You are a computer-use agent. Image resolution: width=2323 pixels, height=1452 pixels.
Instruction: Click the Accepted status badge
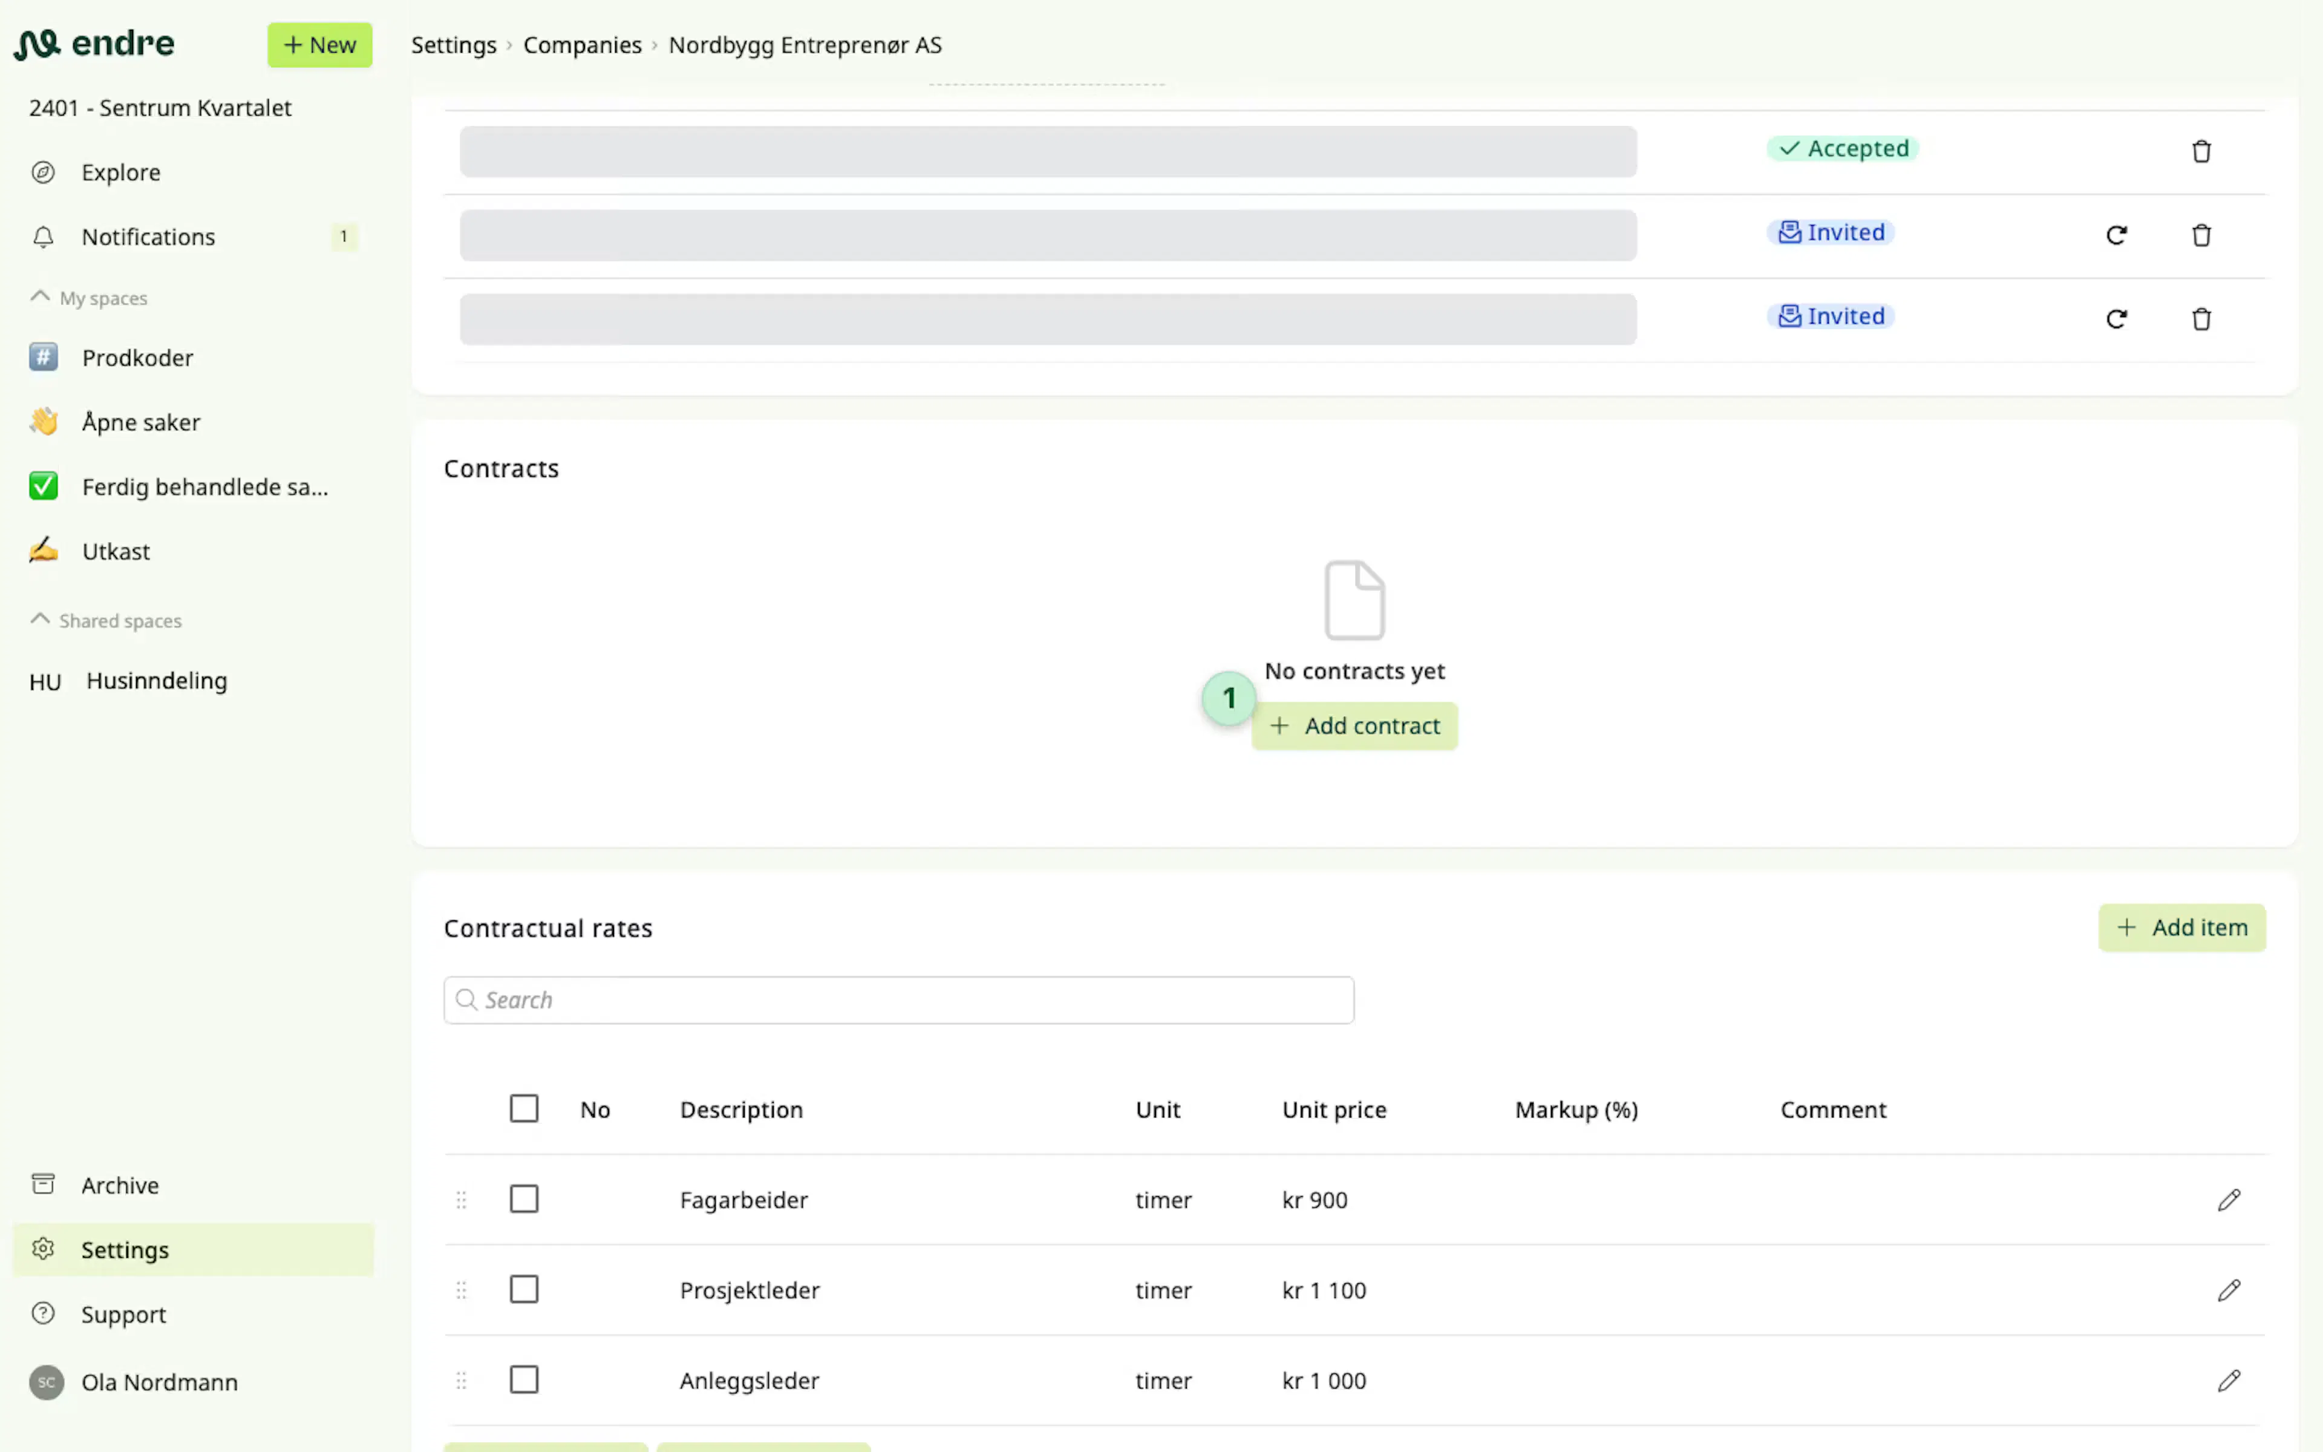1843,149
